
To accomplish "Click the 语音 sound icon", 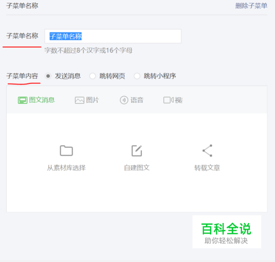I will pos(124,100).
